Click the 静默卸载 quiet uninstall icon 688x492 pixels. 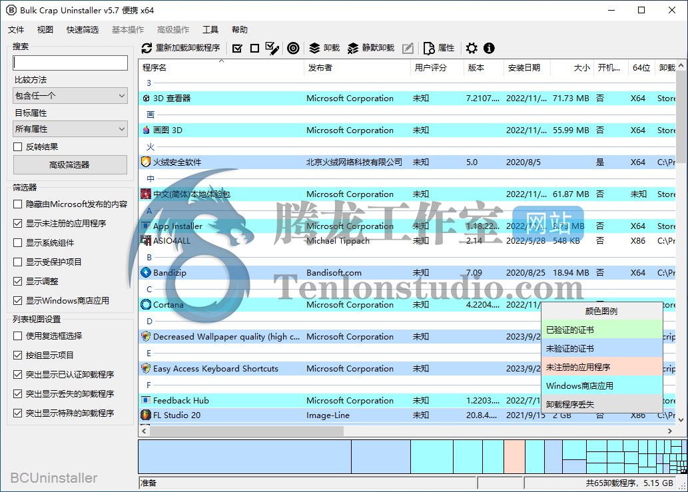coord(353,48)
